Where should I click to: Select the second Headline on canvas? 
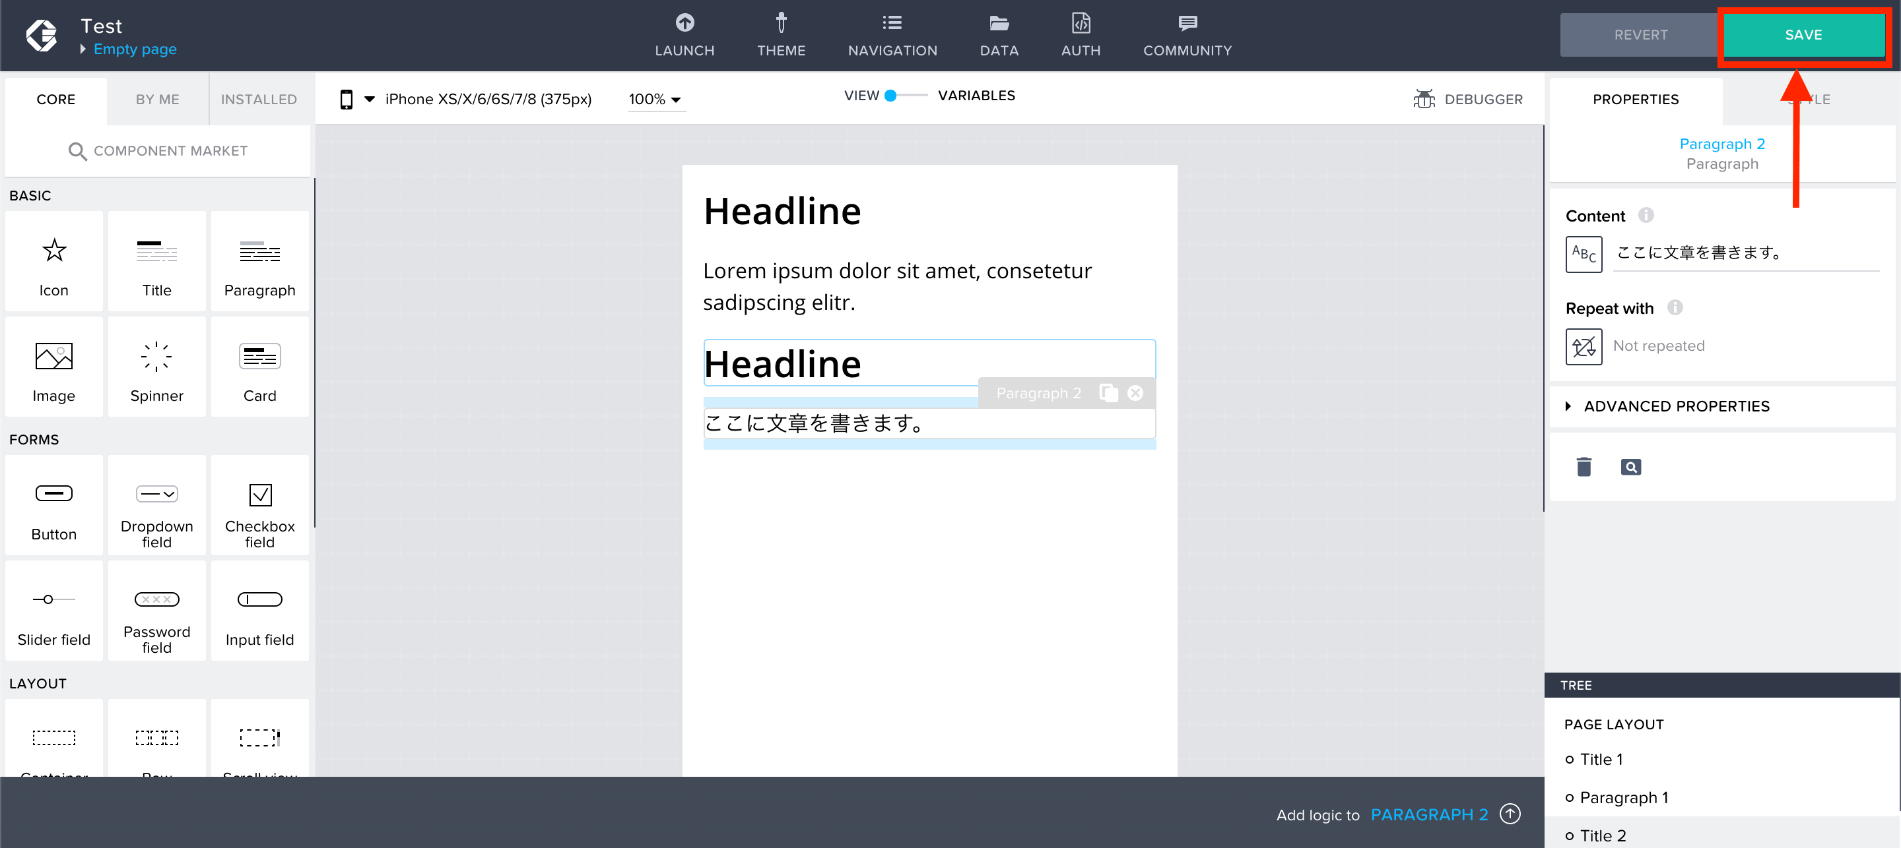(x=929, y=362)
